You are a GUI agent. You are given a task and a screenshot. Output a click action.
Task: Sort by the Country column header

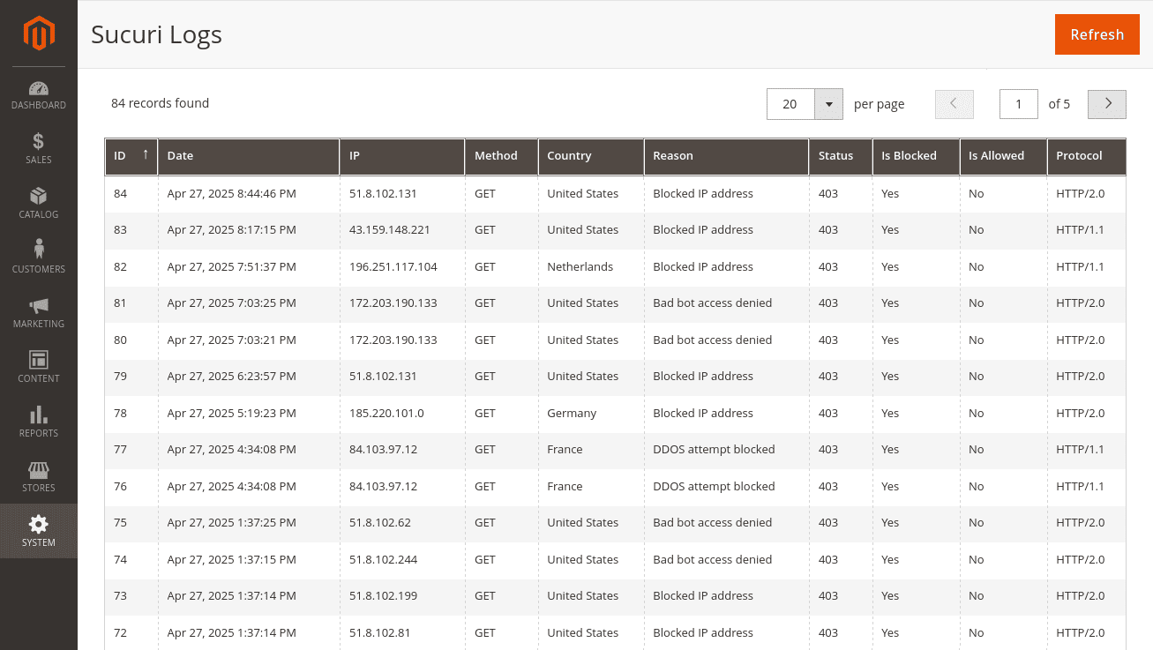click(x=591, y=156)
